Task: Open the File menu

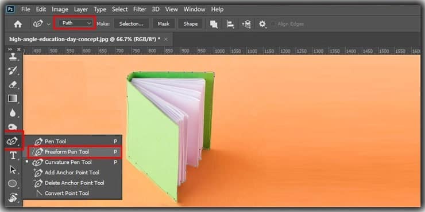Action: pyautogui.click(x=25, y=10)
